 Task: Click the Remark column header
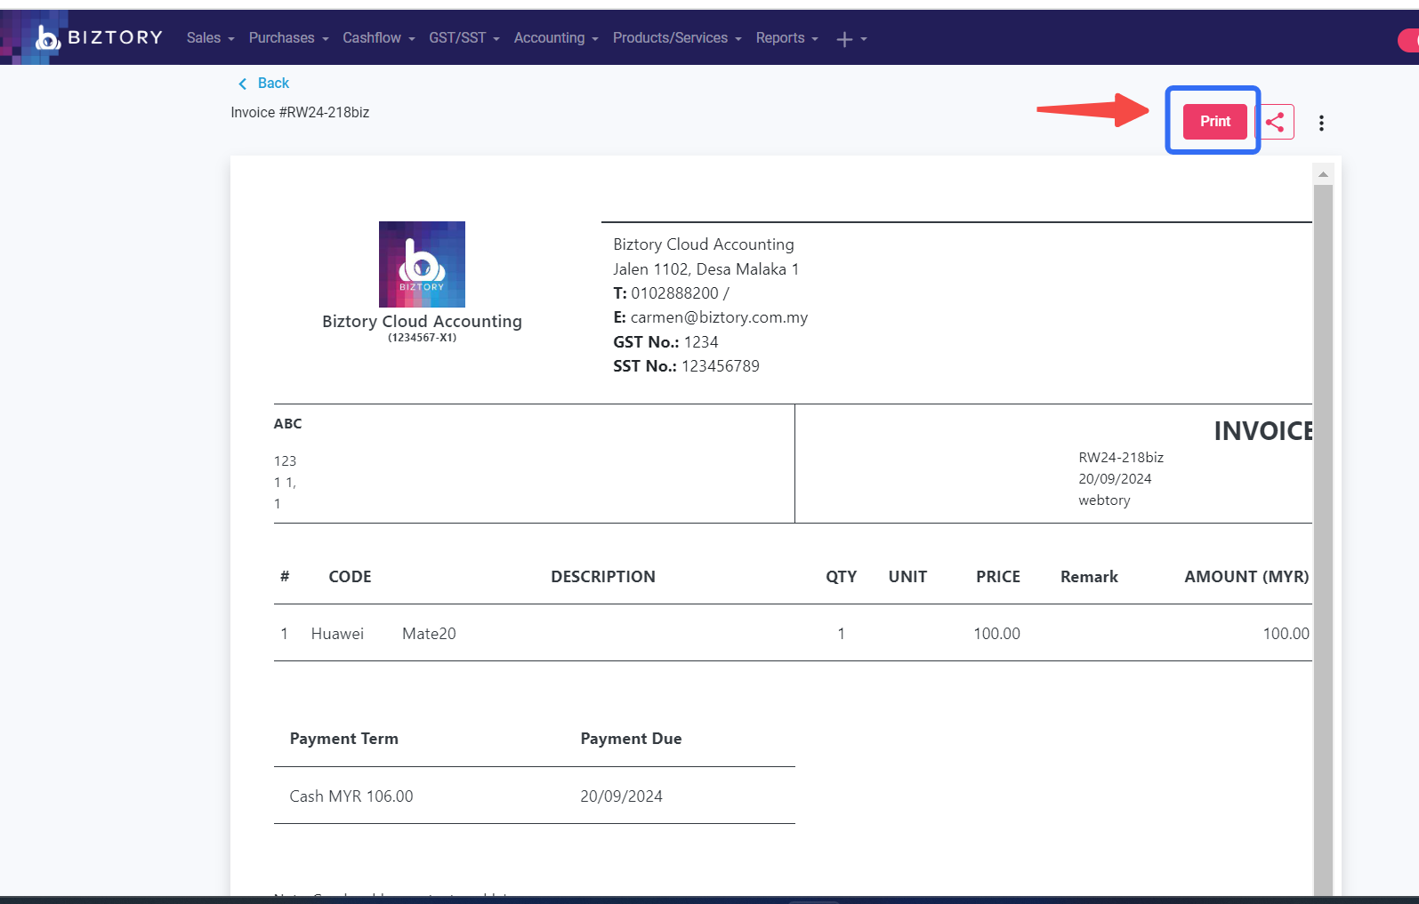pos(1089,577)
